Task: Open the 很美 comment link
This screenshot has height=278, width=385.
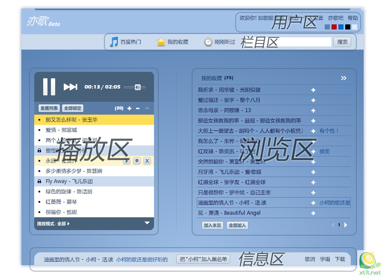Action: click(x=324, y=151)
